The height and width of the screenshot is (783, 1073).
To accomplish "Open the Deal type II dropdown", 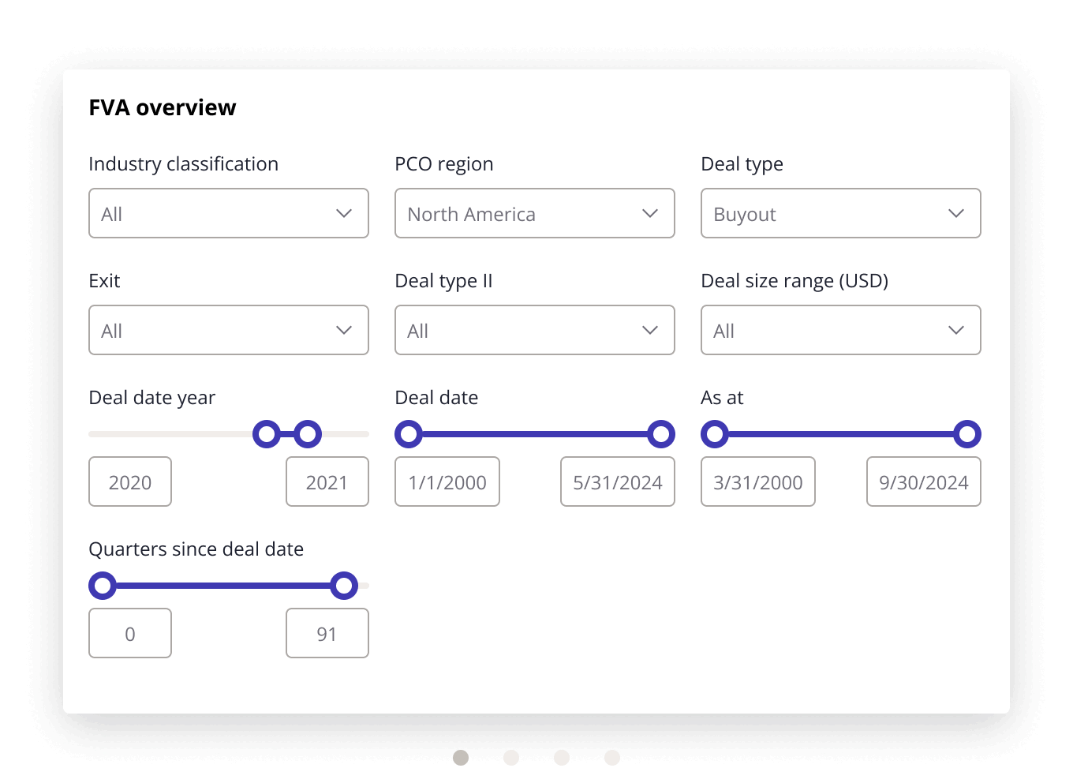I will 534,330.
